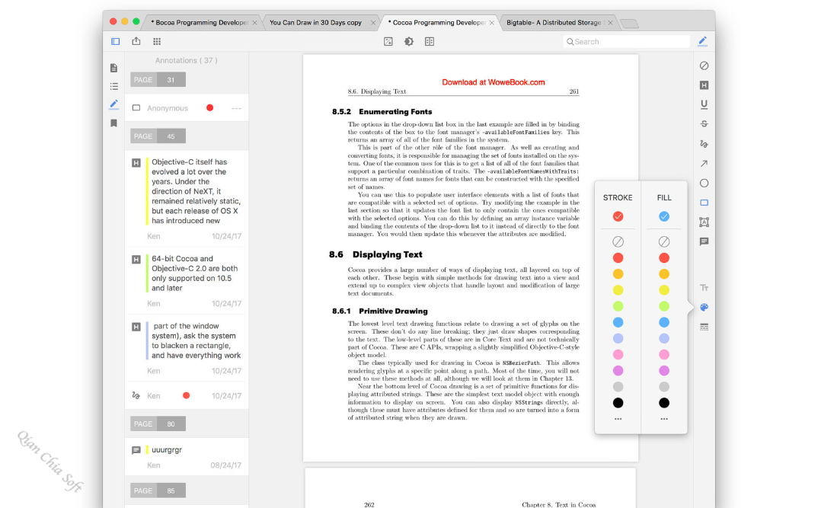Select the annotations pencil icon in sidebar
The image size is (818, 508).
point(113,104)
